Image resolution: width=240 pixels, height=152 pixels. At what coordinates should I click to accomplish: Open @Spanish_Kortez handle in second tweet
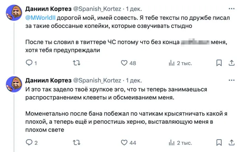tap(96, 81)
